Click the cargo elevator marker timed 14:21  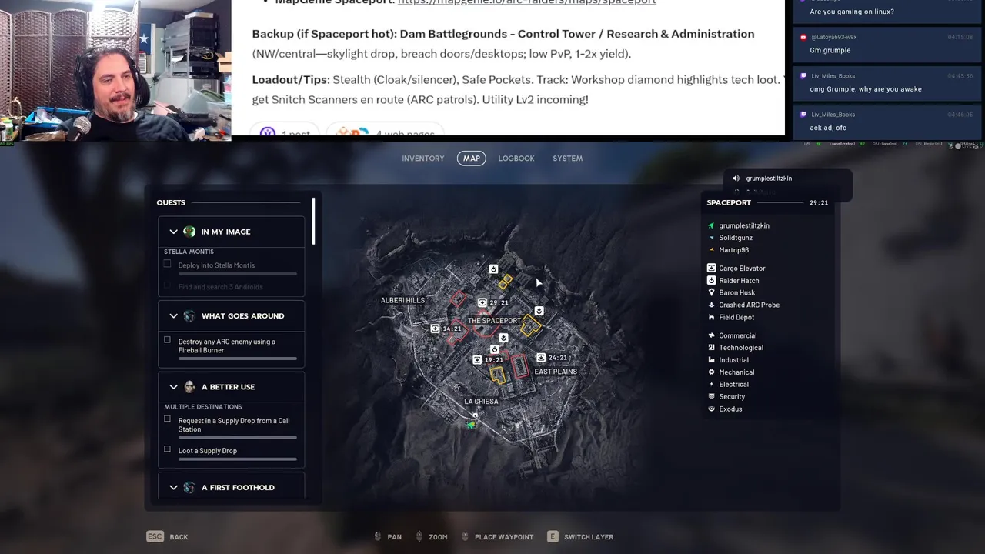pyautogui.click(x=436, y=329)
